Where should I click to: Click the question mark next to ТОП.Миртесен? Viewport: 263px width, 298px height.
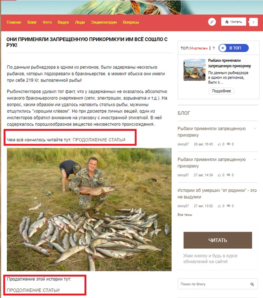click(214, 48)
